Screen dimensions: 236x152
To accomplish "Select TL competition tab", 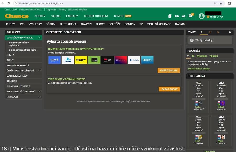I will point(188,56).
